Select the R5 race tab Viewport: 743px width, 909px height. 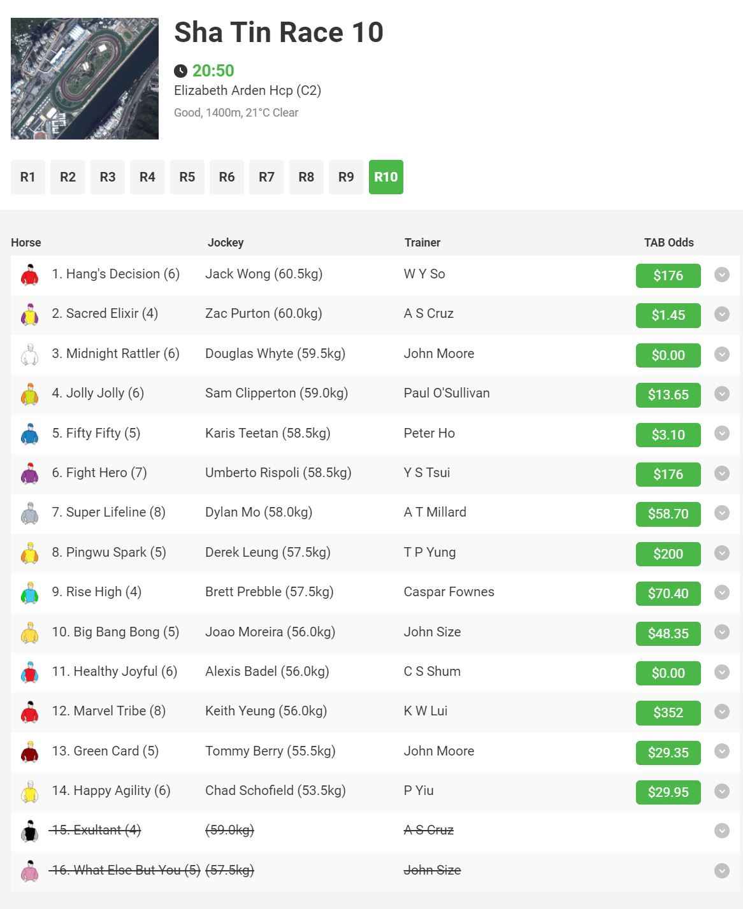coord(187,177)
